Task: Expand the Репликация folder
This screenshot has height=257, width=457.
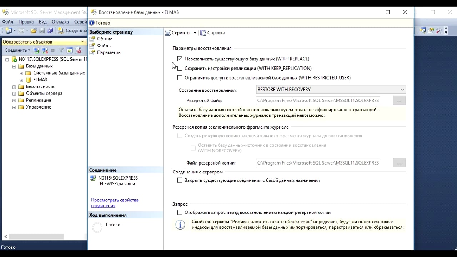Action: pyautogui.click(x=14, y=100)
